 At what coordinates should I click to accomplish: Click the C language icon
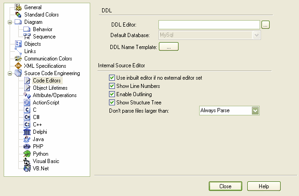click(27, 110)
